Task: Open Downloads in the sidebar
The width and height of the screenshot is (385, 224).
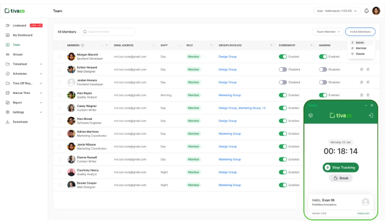Action: click(20, 122)
